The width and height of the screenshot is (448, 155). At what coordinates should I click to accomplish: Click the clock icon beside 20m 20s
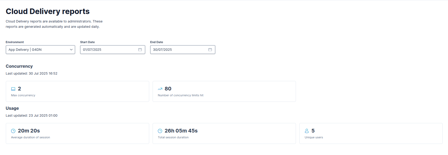pyautogui.click(x=13, y=131)
